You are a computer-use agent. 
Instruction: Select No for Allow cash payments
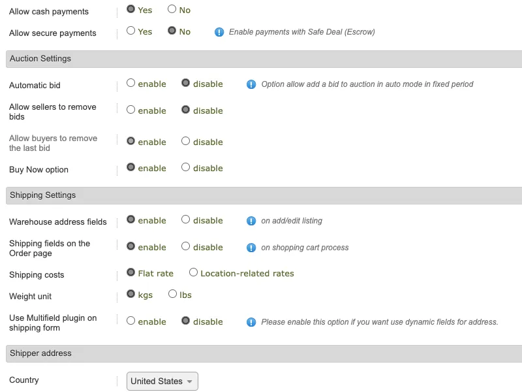(x=172, y=9)
